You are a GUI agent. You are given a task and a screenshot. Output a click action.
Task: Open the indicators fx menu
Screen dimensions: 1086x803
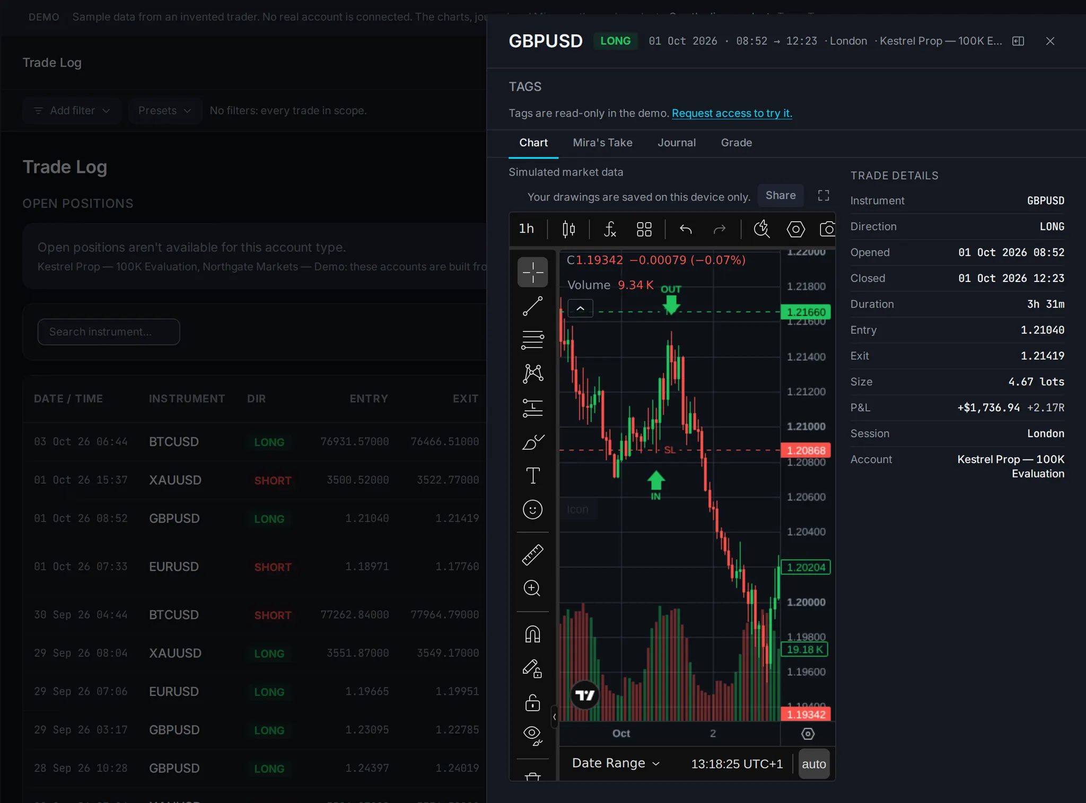[610, 229]
